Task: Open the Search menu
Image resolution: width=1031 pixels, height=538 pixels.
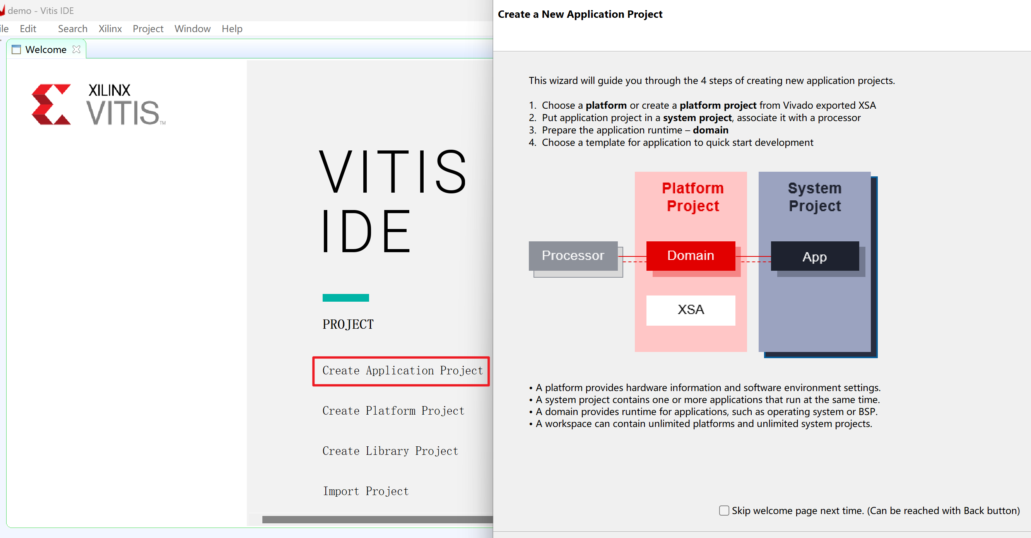Action: (x=72, y=29)
